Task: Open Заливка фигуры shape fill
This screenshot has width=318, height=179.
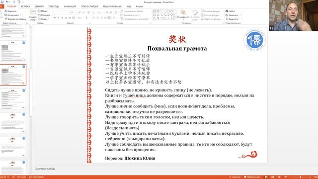Action: (211, 11)
